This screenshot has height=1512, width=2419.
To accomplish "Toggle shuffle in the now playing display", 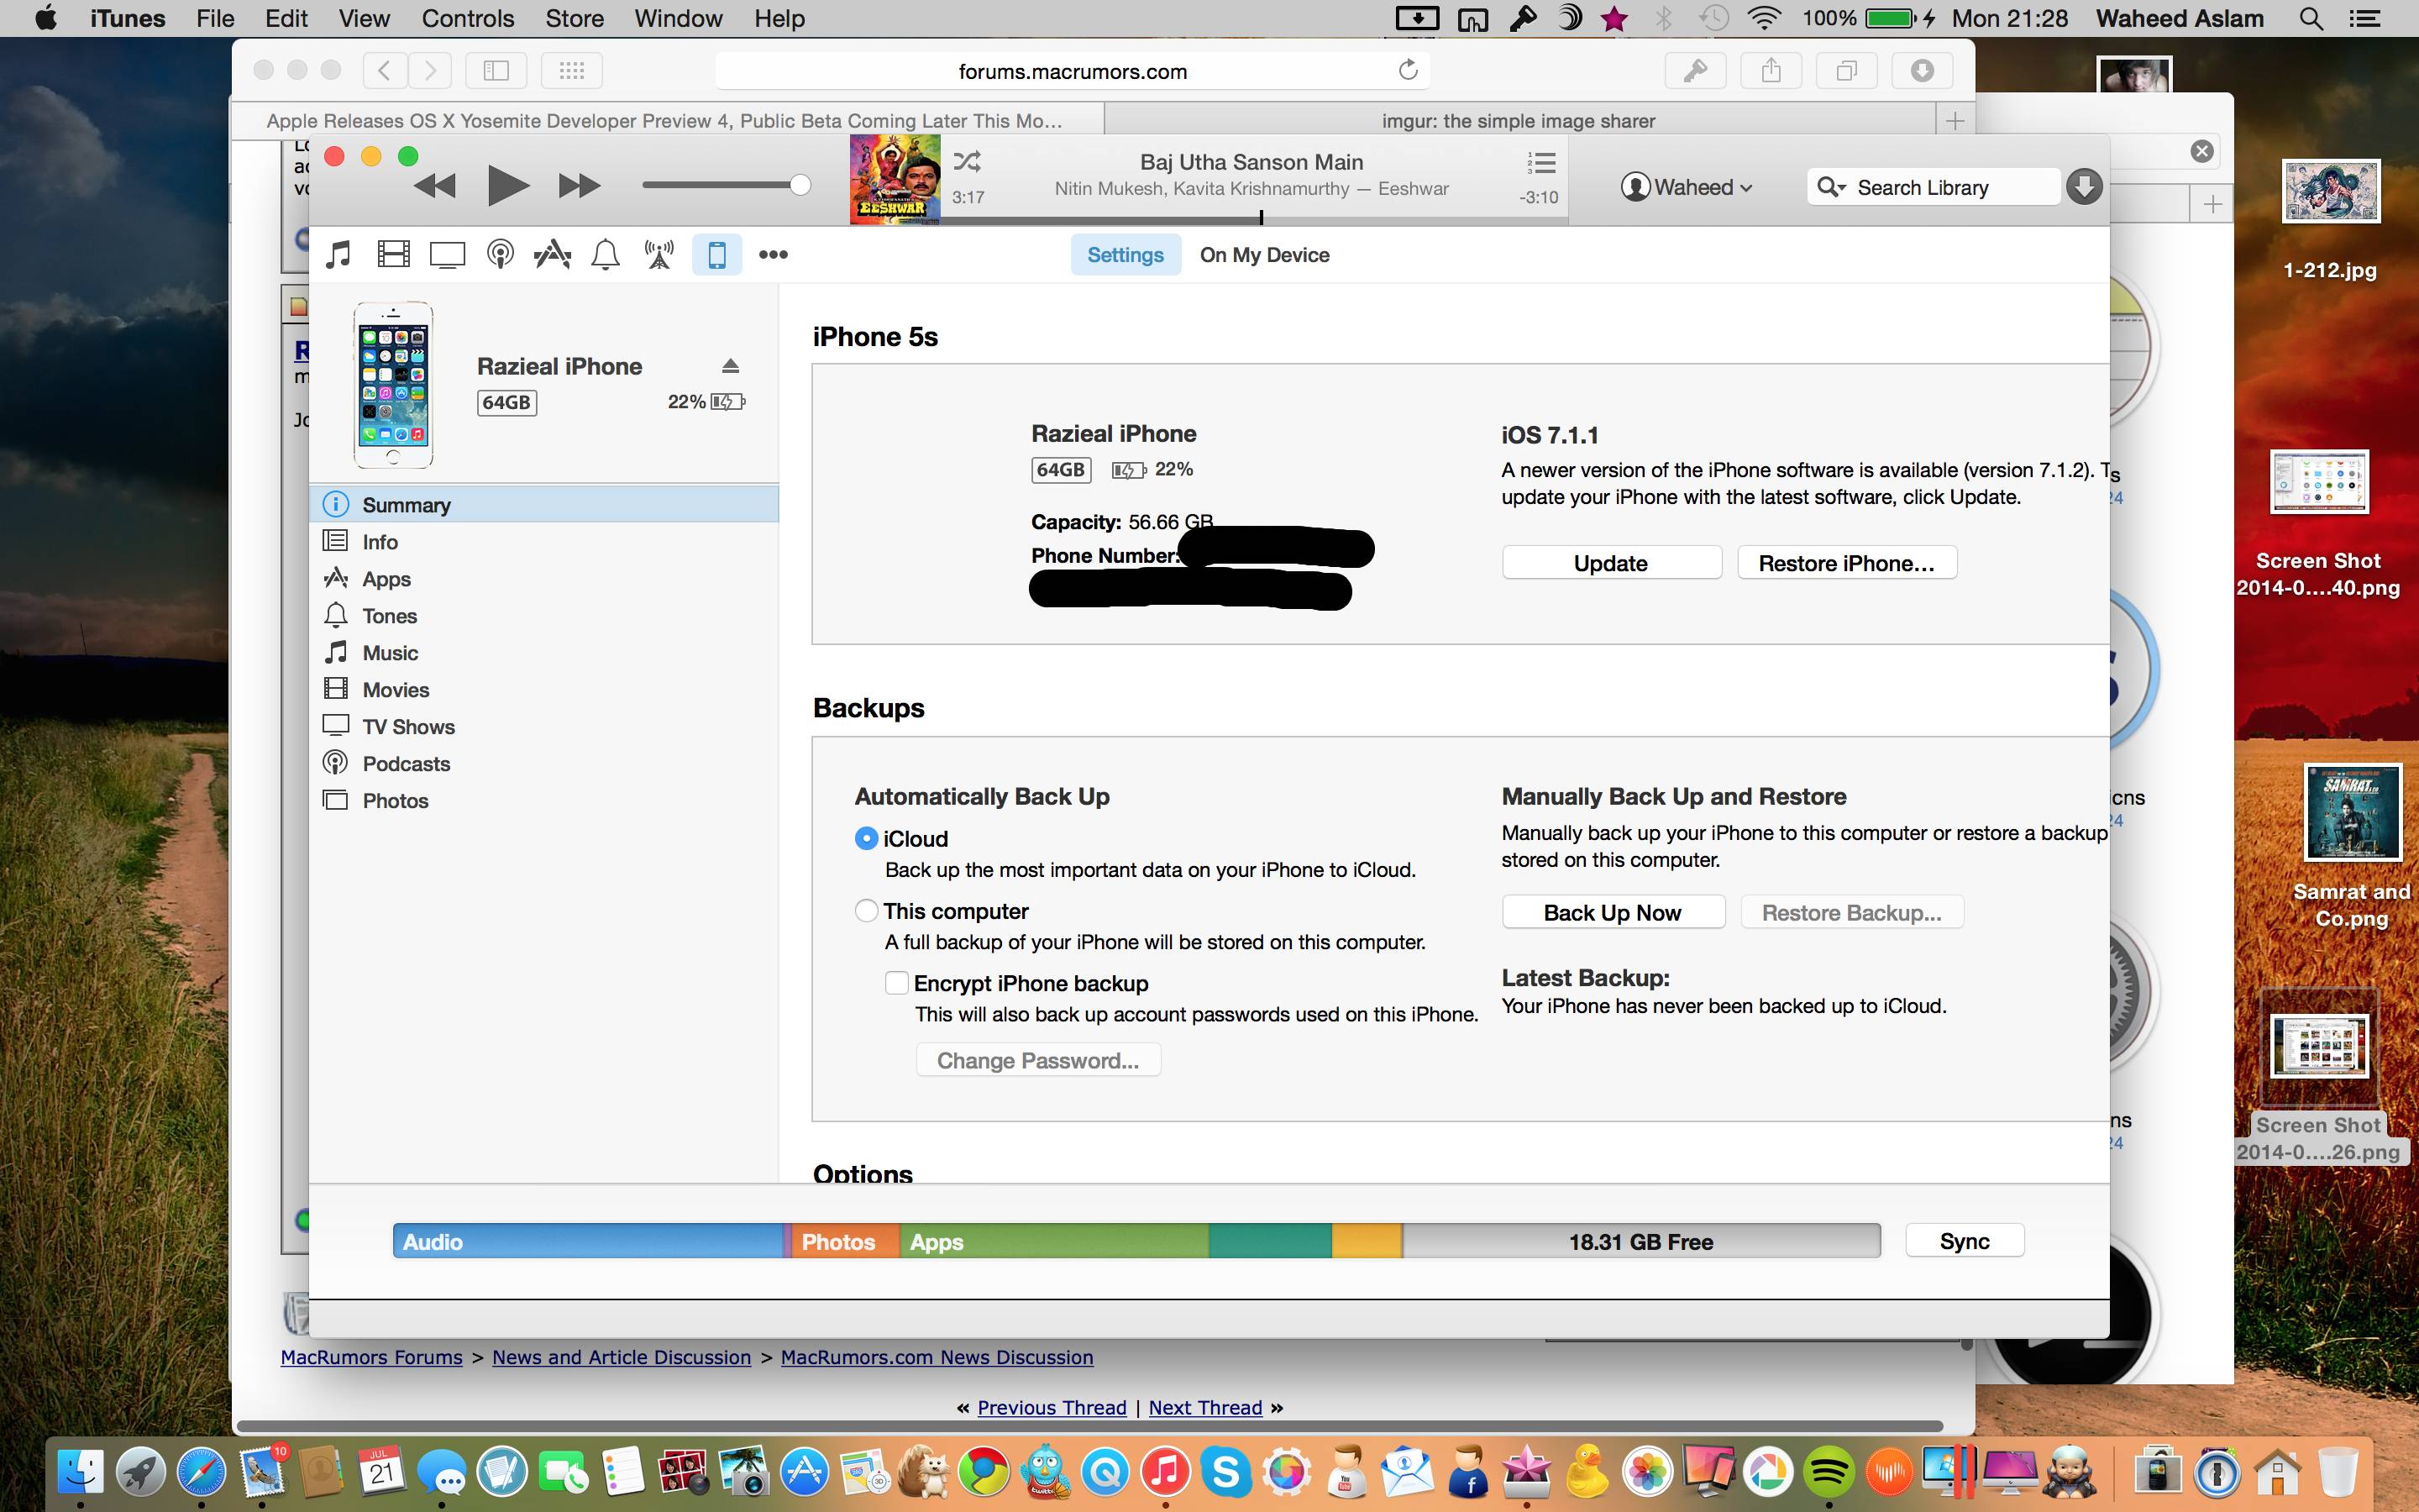I will coord(967,161).
